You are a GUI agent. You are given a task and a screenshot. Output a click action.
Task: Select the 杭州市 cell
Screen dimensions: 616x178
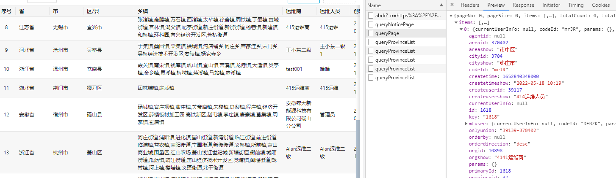click(60, 153)
